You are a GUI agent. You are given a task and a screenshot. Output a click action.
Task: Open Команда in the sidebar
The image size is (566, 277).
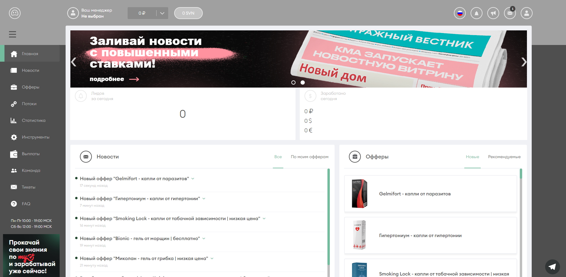(30, 170)
